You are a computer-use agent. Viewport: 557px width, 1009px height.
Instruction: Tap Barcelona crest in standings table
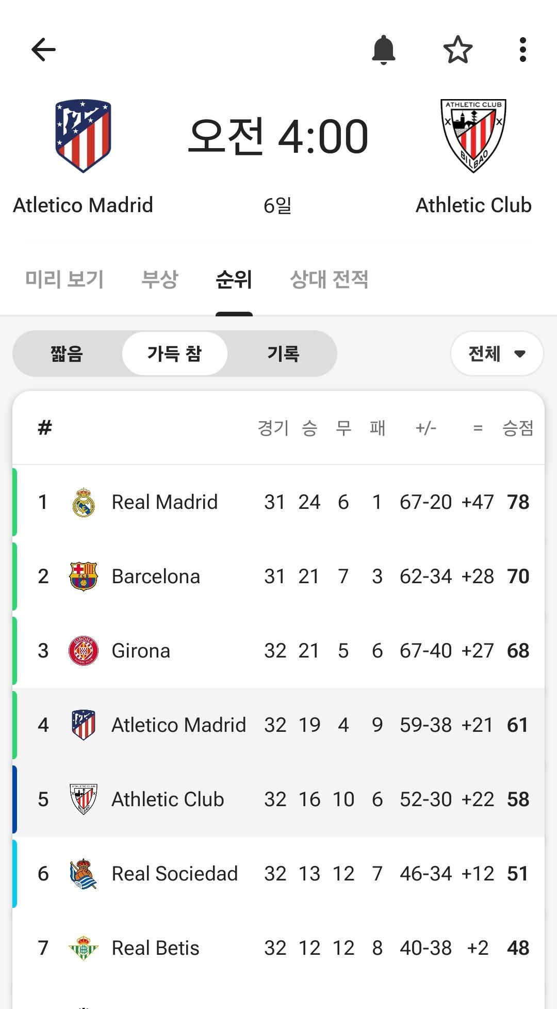(x=84, y=576)
